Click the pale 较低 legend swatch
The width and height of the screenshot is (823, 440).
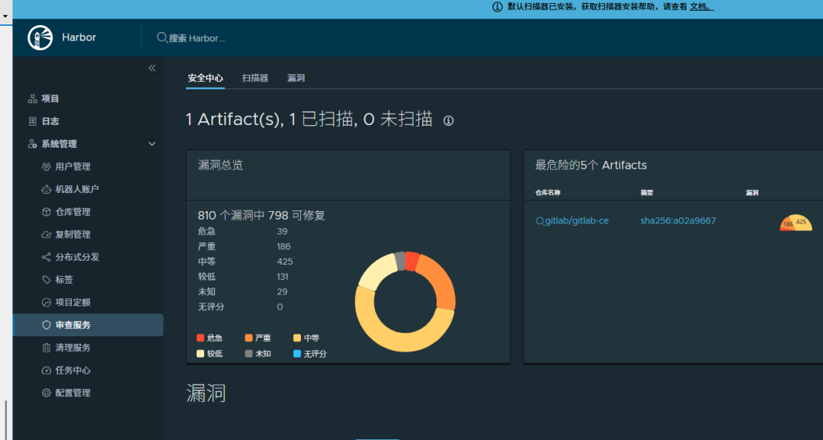(200, 354)
